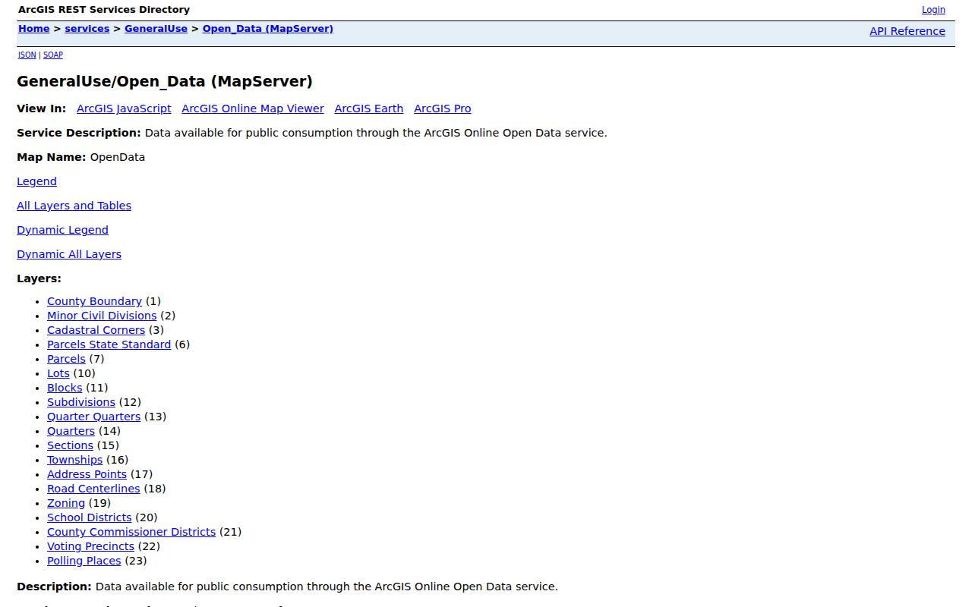
Task: Open the Road Centerlines layer
Action: pos(93,489)
